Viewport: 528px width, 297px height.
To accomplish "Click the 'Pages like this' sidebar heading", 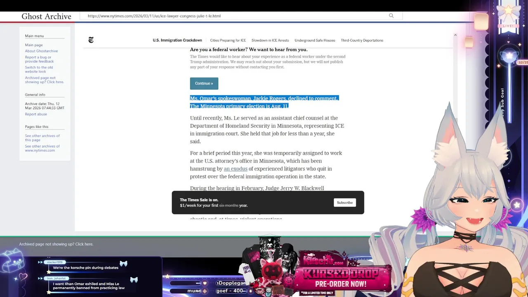I will click(x=36, y=127).
